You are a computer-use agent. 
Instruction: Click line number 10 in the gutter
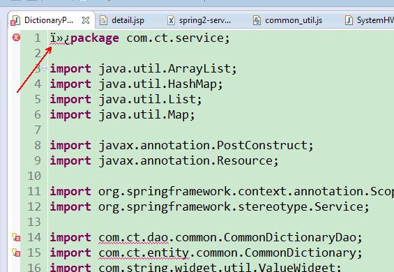(34, 176)
